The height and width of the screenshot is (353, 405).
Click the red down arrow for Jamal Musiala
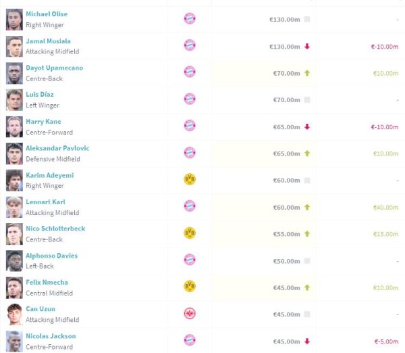coord(307,47)
